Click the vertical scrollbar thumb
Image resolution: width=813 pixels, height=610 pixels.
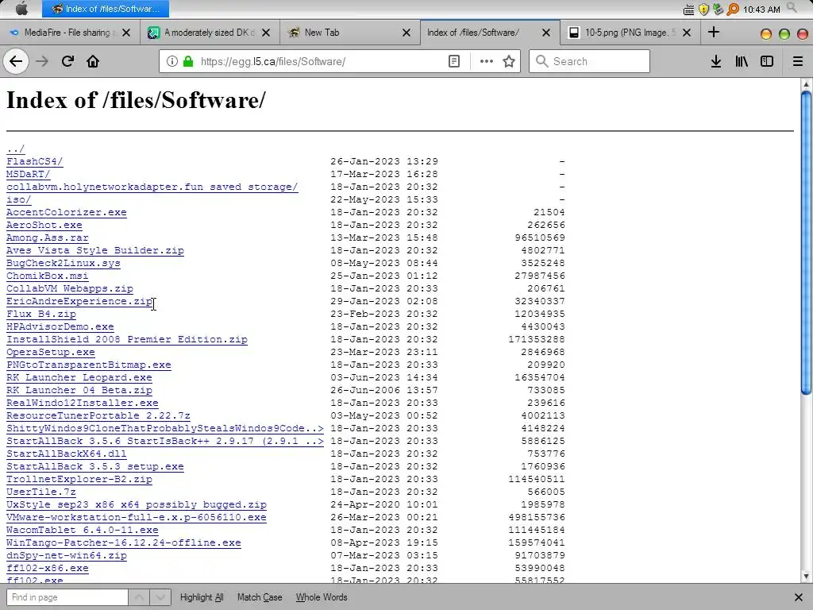tap(806, 243)
